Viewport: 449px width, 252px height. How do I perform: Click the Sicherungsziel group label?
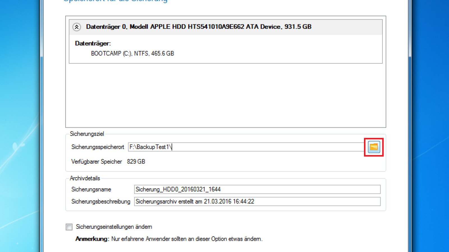[x=87, y=134]
